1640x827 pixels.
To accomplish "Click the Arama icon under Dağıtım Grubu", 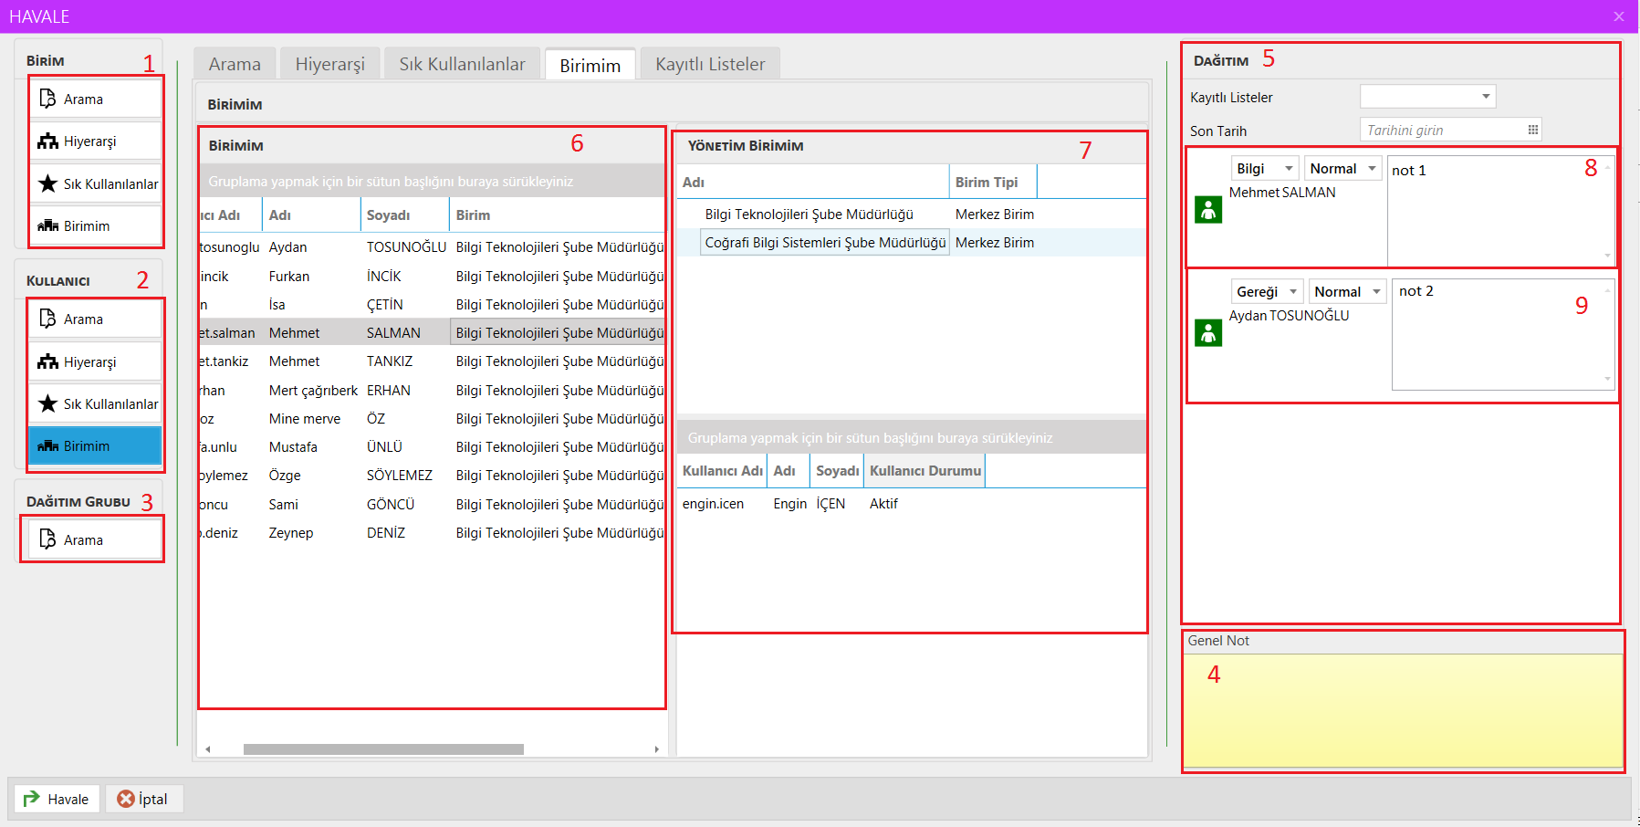I will (48, 539).
